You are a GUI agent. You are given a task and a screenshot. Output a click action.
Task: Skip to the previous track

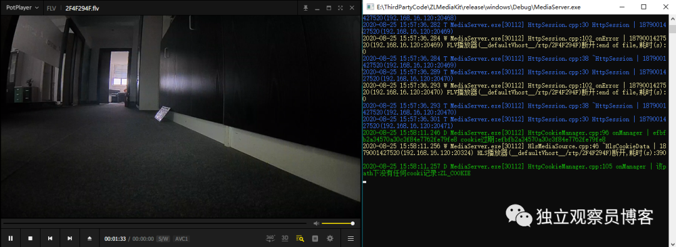(x=50, y=238)
